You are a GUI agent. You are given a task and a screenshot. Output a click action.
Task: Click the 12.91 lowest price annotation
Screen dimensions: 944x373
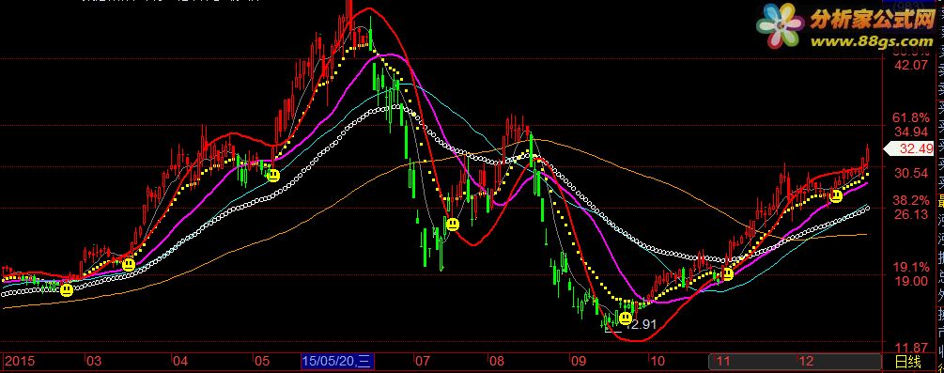(x=642, y=325)
